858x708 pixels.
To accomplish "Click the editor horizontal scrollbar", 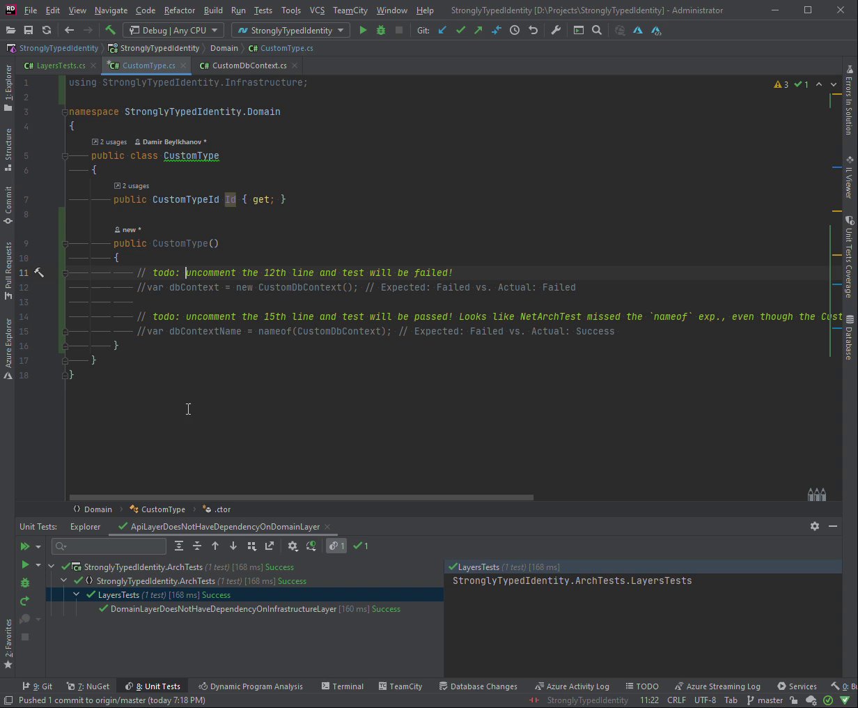I will (x=301, y=498).
